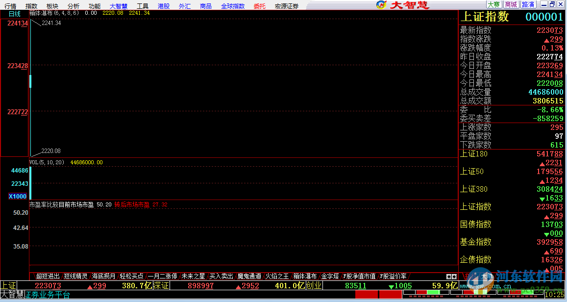Viewport: 567px width, 302px height.
Task: Click the 基金指数 row
Action: 511,246
